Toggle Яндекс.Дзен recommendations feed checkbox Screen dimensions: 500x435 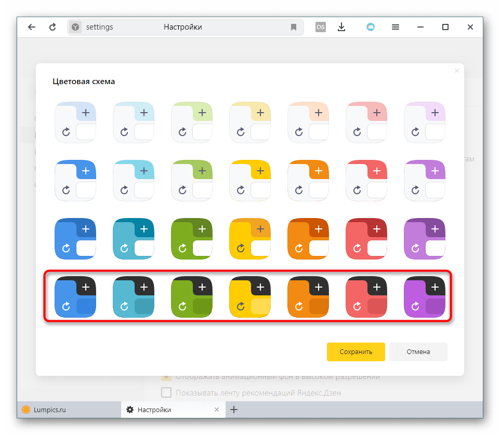coord(166,392)
